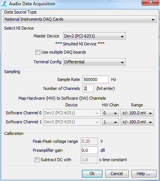Click the Peak-Peak voltage range field
Screen dimensions: 160x181
[89, 141]
